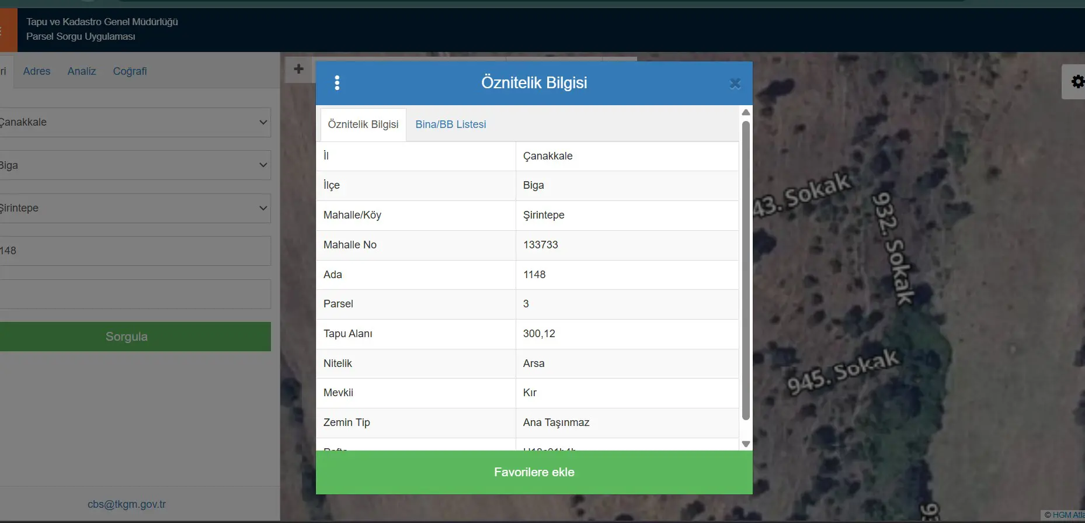Expand the Şirintepe neighborhood dropdown

coord(134,208)
